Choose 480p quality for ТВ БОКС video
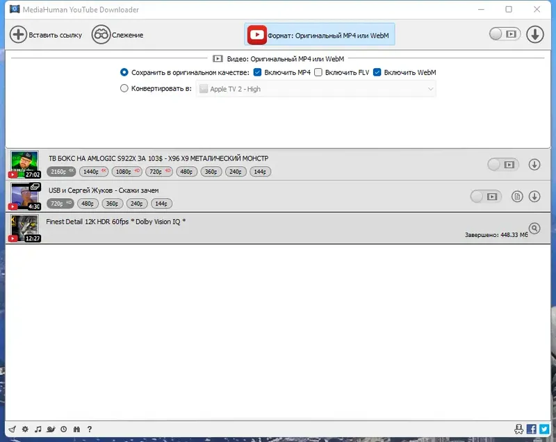The width and height of the screenshot is (556, 442). [x=186, y=172]
